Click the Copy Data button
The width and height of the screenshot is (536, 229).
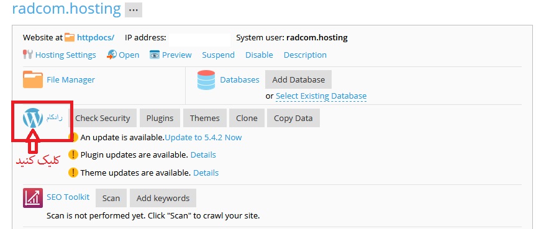(x=293, y=119)
